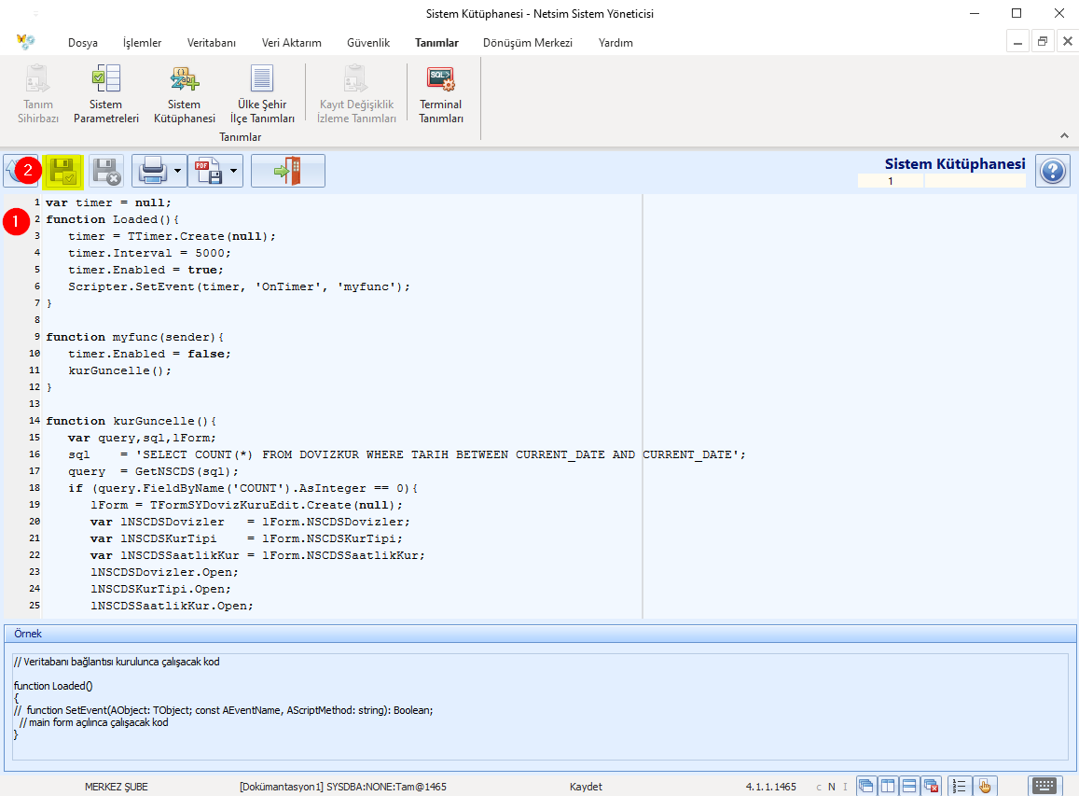Open the printer button's dropdown arrow
1079x796 pixels.
(x=177, y=171)
